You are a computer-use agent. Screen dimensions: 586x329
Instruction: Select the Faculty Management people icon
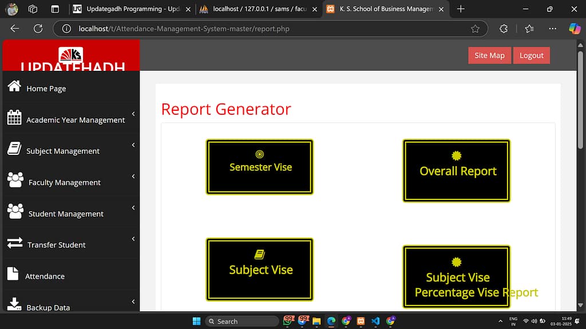click(15, 178)
